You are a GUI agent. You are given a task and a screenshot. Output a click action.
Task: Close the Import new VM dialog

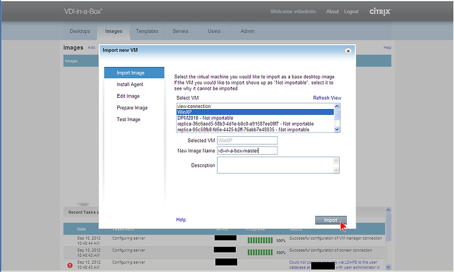[x=348, y=51]
